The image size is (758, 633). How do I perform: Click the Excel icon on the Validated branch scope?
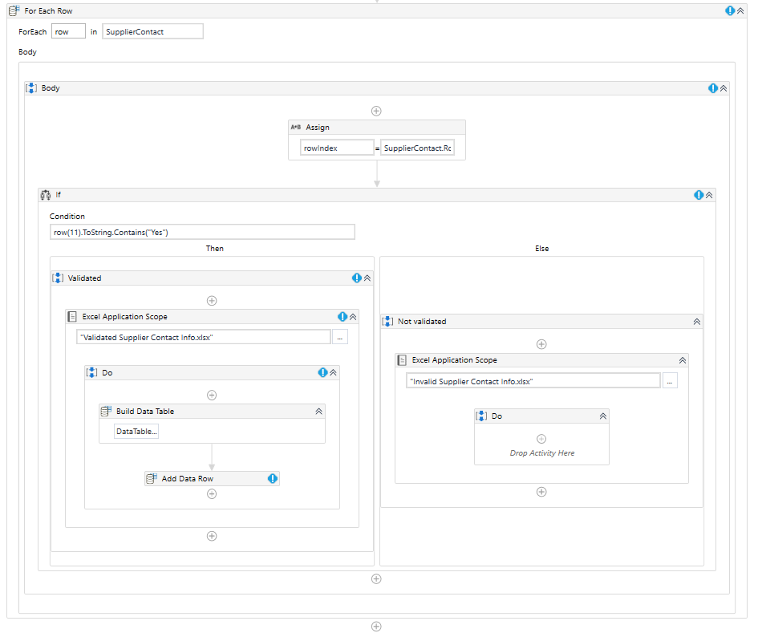(72, 316)
